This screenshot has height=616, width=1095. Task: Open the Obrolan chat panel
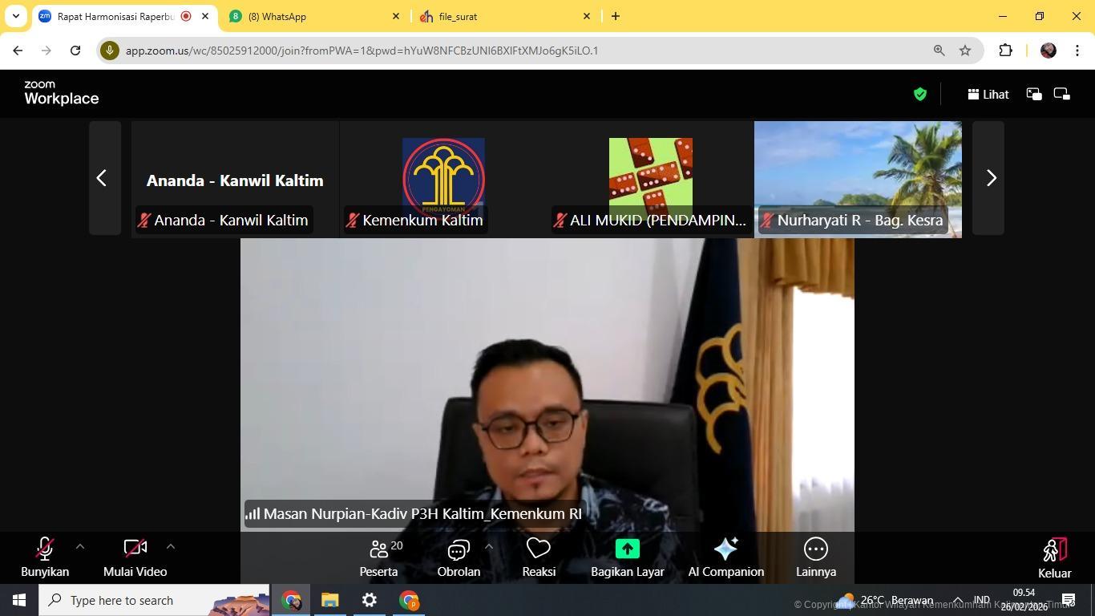(x=458, y=557)
